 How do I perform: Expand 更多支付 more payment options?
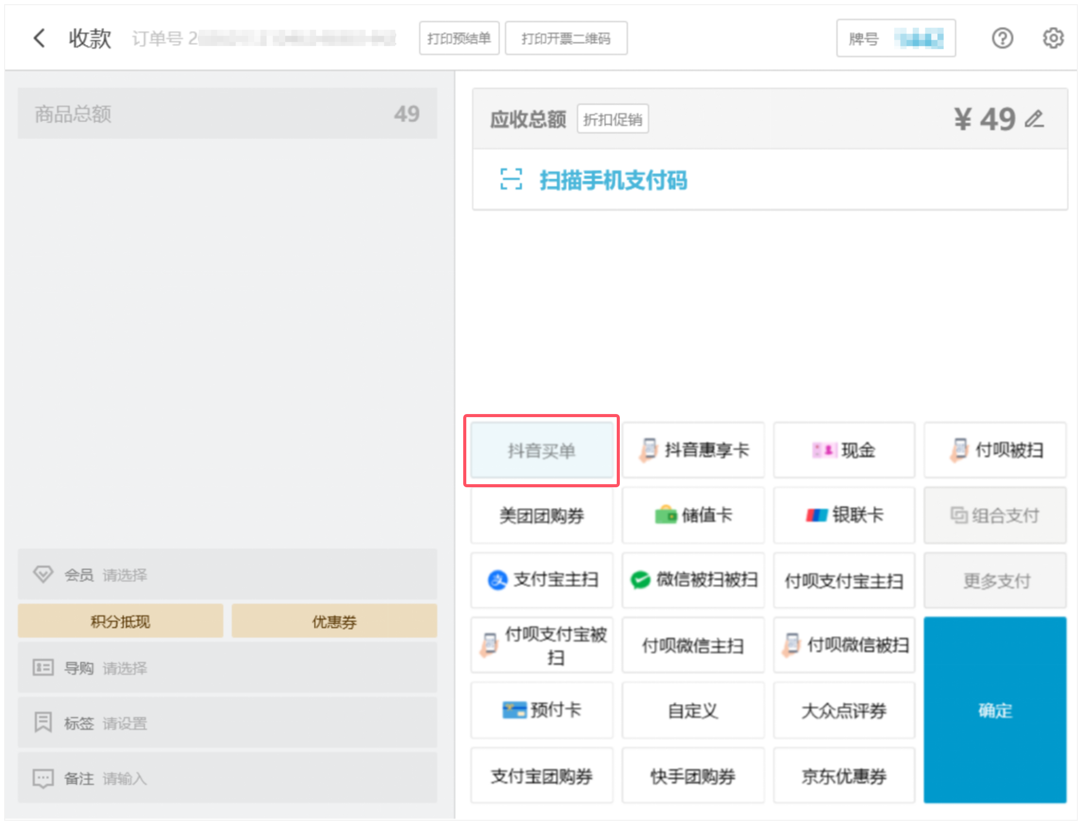pos(995,581)
